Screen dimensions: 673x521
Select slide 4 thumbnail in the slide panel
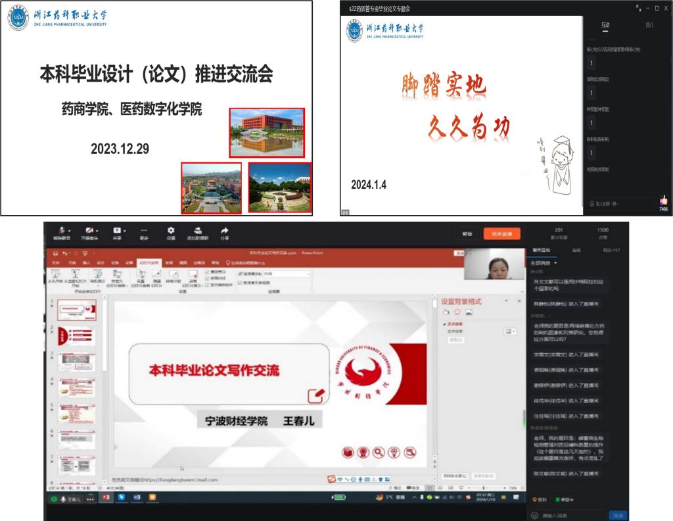[x=77, y=388]
